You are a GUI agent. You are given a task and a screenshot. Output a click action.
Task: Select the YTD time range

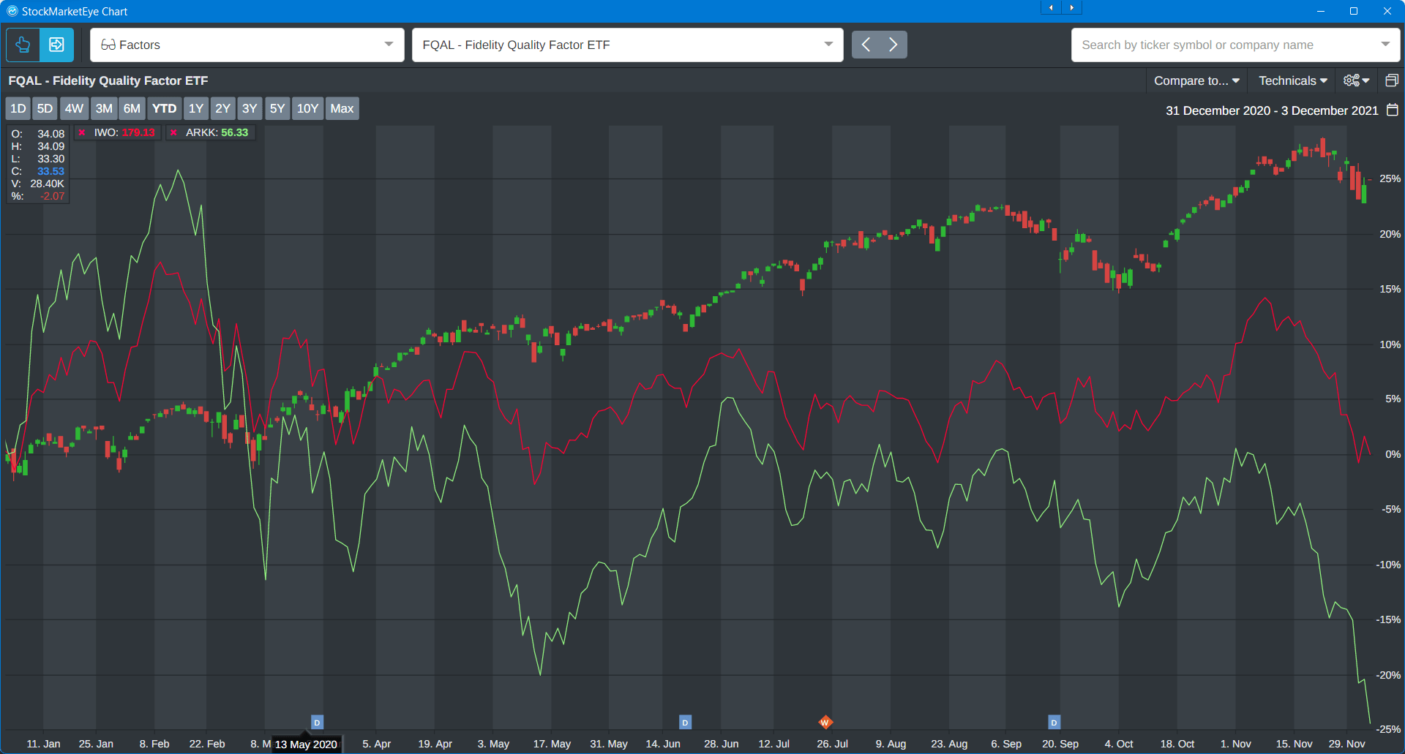[164, 108]
